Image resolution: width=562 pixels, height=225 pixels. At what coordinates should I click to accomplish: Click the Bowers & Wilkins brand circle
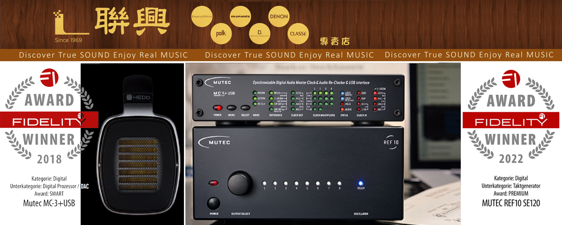pyautogui.click(x=202, y=16)
